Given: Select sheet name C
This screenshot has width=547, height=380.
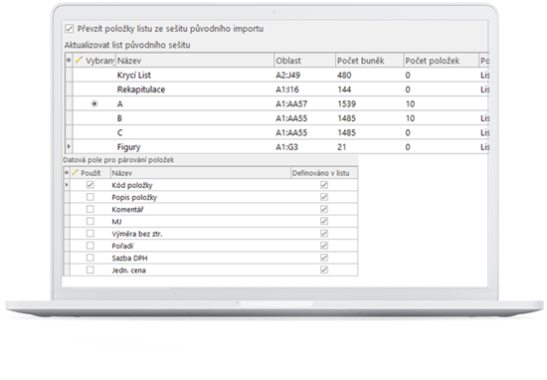Looking at the screenshot, I should (120, 132).
